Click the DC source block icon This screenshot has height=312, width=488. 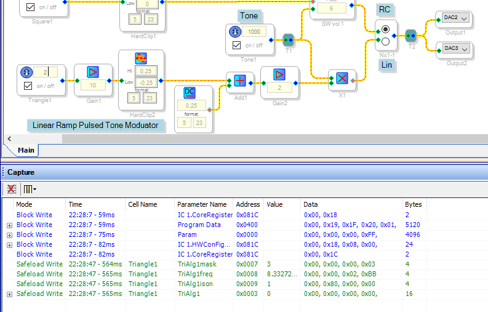click(189, 93)
